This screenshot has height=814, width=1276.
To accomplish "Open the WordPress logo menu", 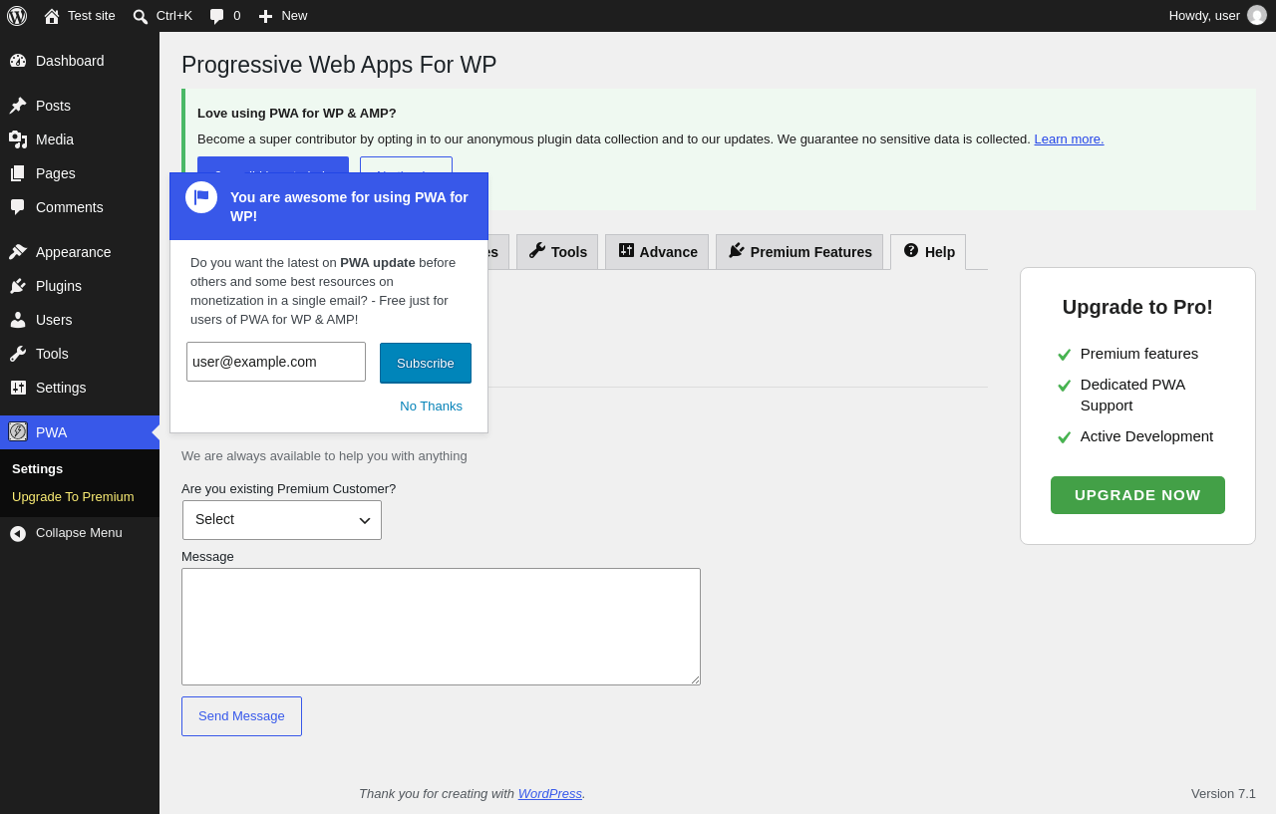I will 17,16.
